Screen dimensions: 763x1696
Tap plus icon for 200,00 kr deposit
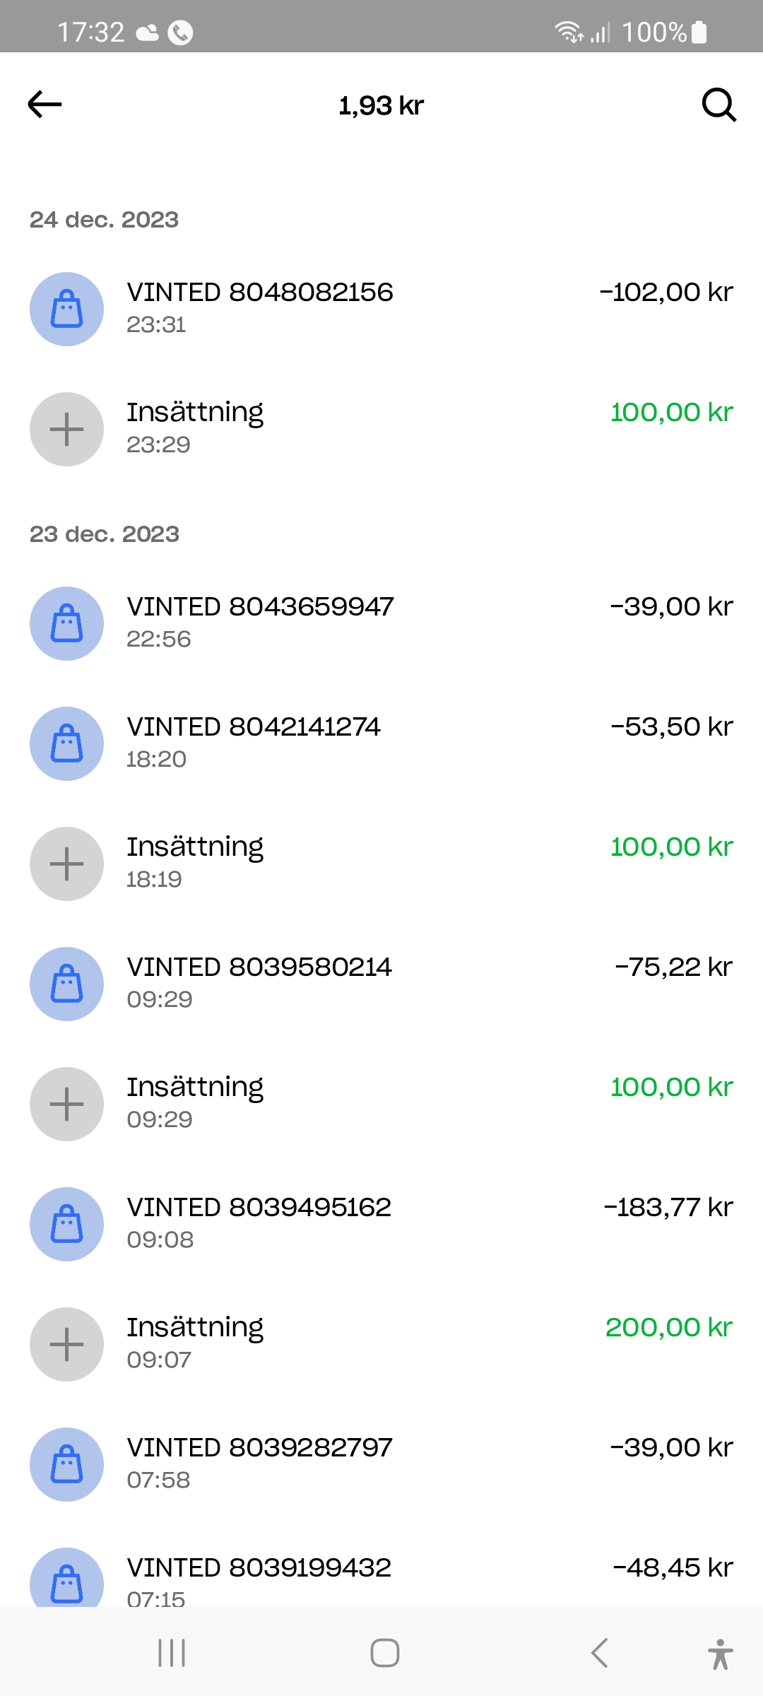click(67, 1345)
